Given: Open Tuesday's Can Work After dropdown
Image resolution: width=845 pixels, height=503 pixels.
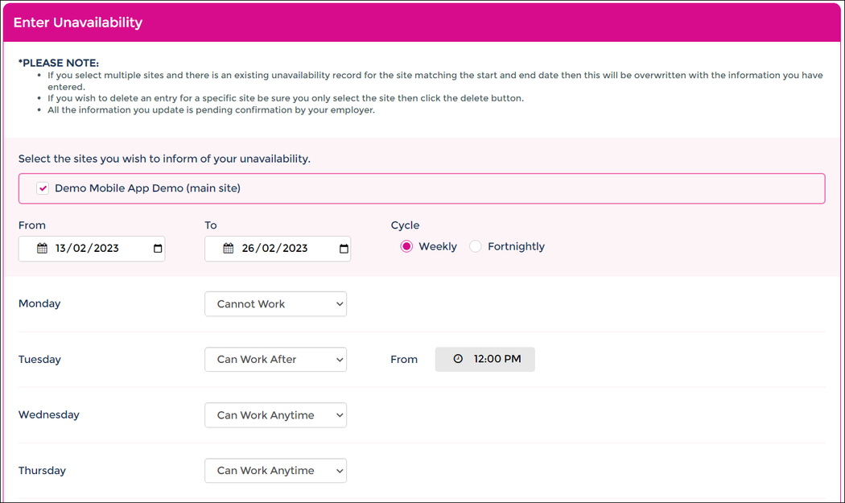Looking at the screenshot, I should click(x=275, y=359).
